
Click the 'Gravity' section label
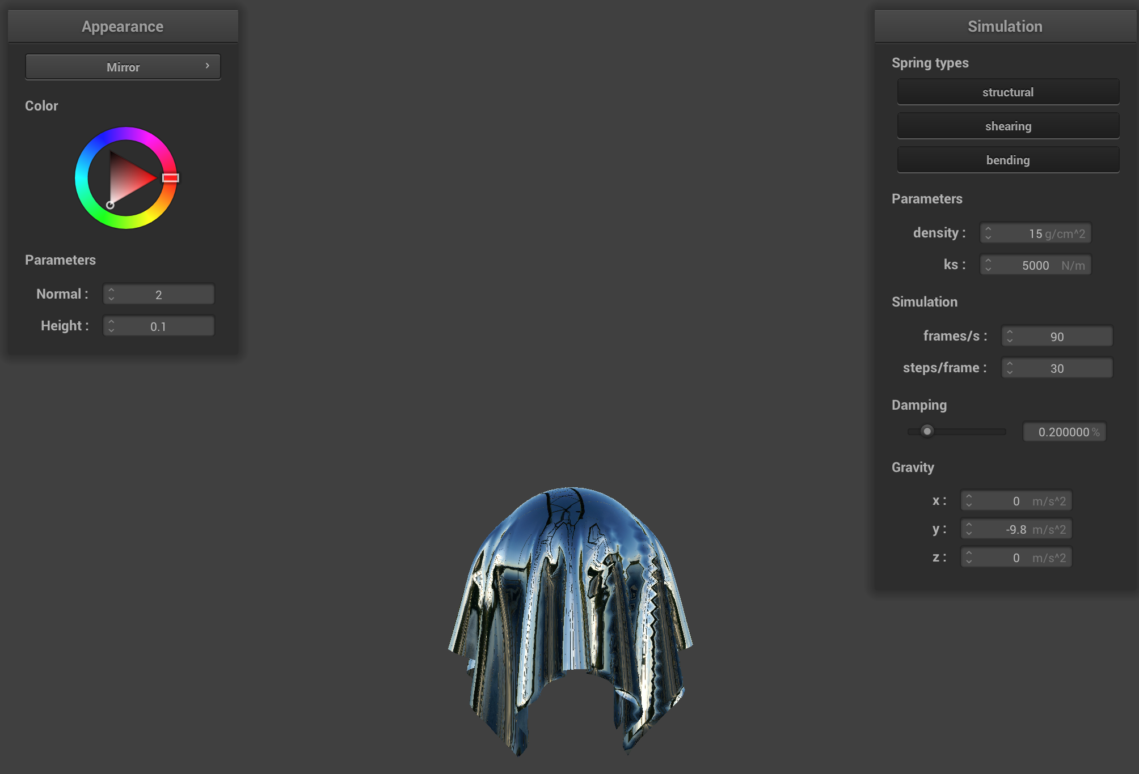click(913, 467)
